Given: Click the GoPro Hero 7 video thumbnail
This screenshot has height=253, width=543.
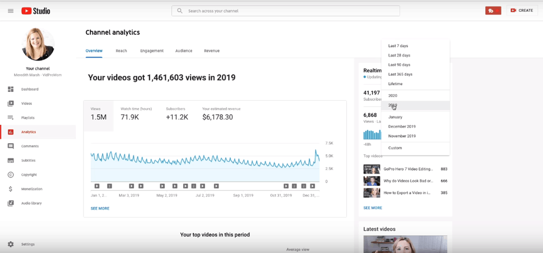Looking at the screenshot, I should click(x=372, y=169).
